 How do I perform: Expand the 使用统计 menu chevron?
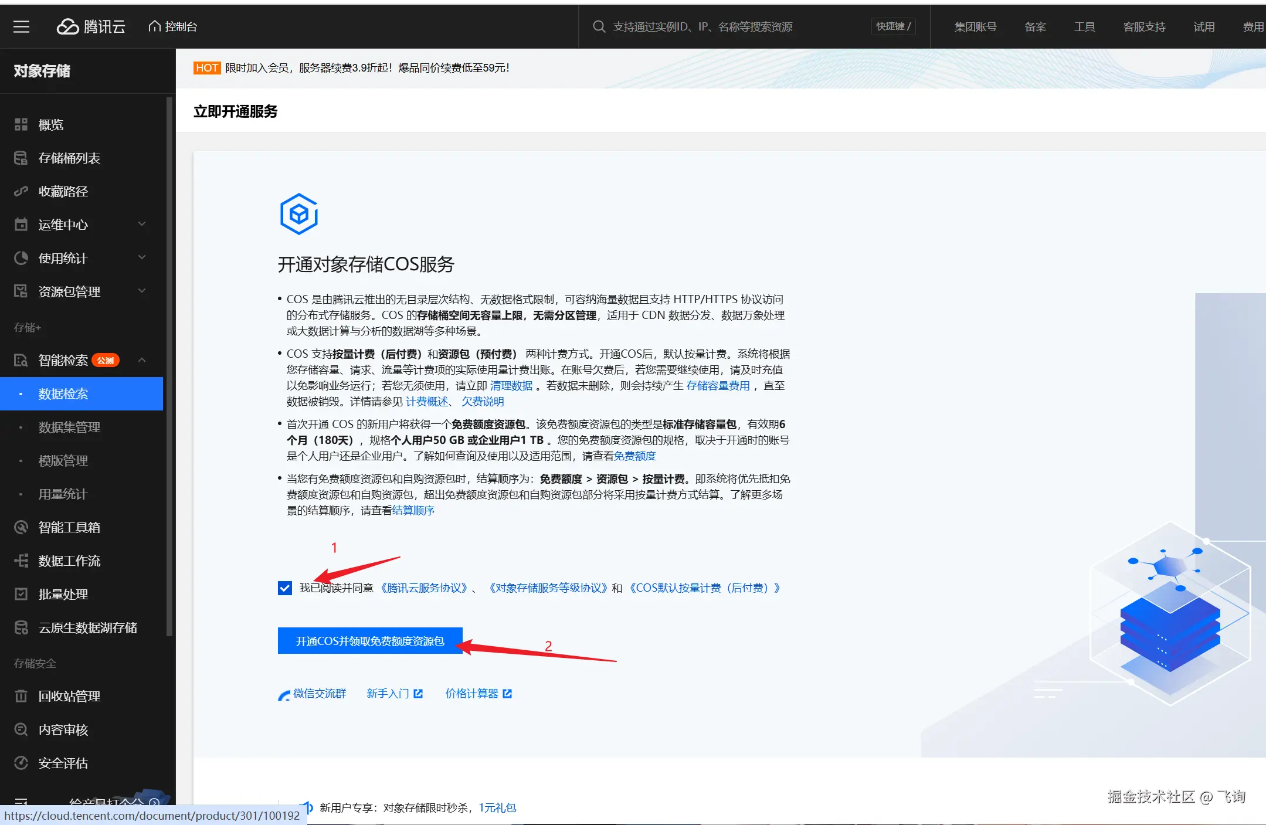(142, 258)
